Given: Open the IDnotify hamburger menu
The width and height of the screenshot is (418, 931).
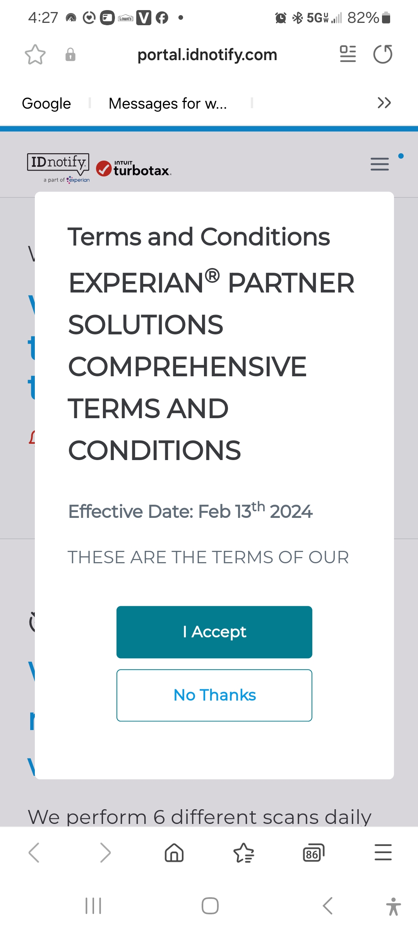Looking at the screenshot, I should [x=379, y=164].
